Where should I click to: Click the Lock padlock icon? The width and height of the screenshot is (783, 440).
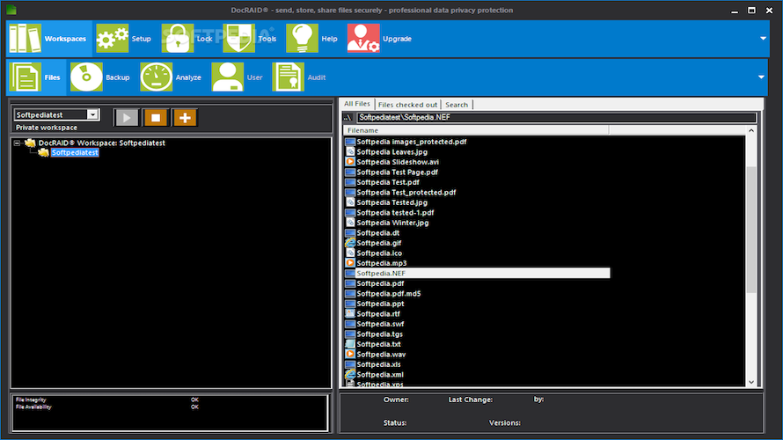tap(177, 39)
